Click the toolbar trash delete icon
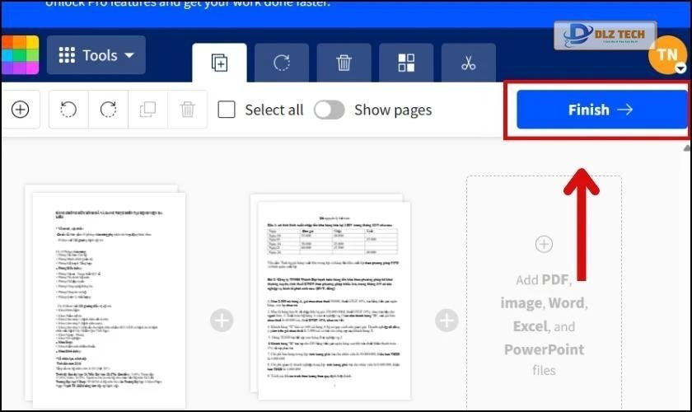Image resolution: width=692 pixels, height=412 pixels. click(x=188, y=110)
